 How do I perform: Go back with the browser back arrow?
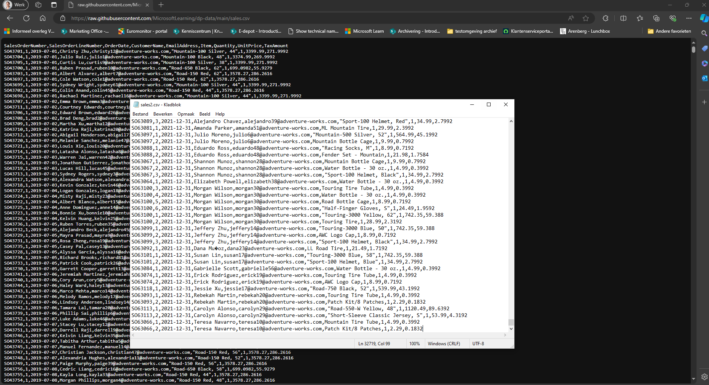pyautogui.click(x=10, y=18)
